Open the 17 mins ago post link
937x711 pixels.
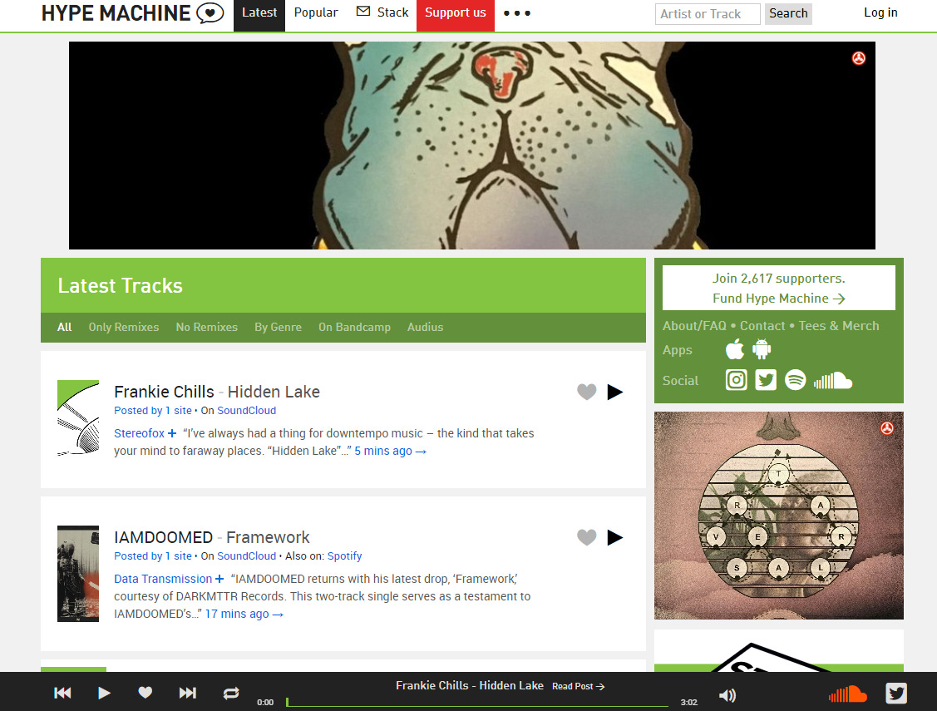pyautogui.click(x=244, y=615)
